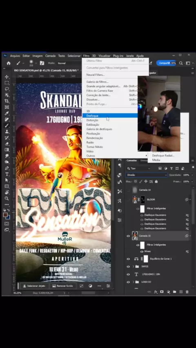This screenshot has width=196, height=348.
Task: Select the Type tool in toolbar
Action: (x=7, y=174)
